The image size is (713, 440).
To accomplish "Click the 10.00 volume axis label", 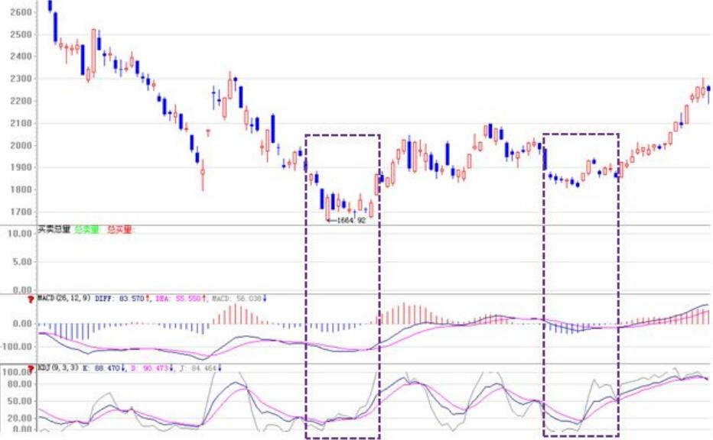I will point(18,233).
